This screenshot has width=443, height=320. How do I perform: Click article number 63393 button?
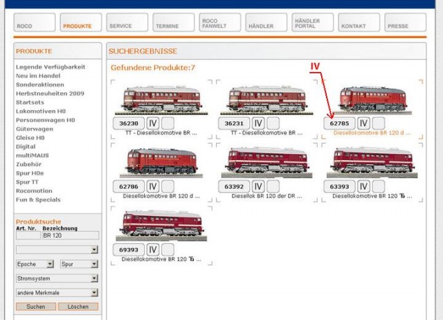click(339, 186)
